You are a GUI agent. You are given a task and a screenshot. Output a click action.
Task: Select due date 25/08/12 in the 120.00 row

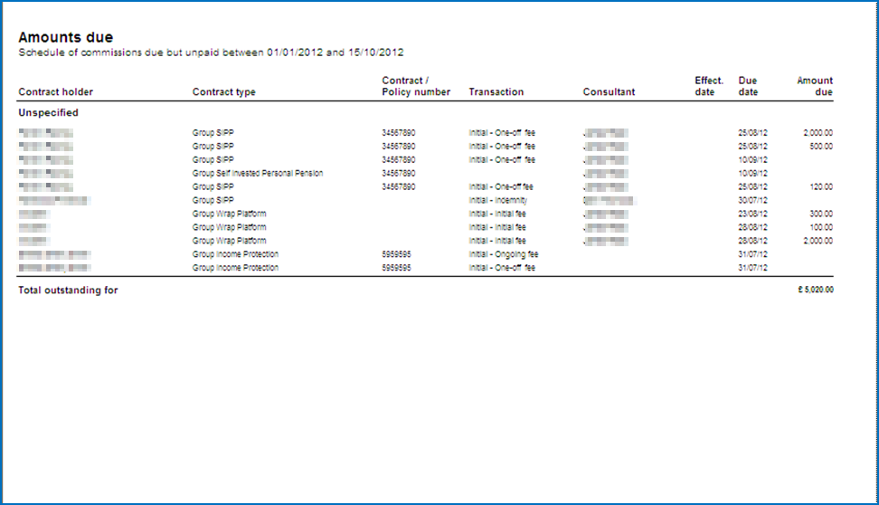click(x=753, y=186)
